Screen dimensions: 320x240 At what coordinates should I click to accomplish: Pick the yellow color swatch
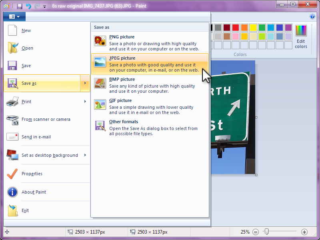click(x=253, y=28)
